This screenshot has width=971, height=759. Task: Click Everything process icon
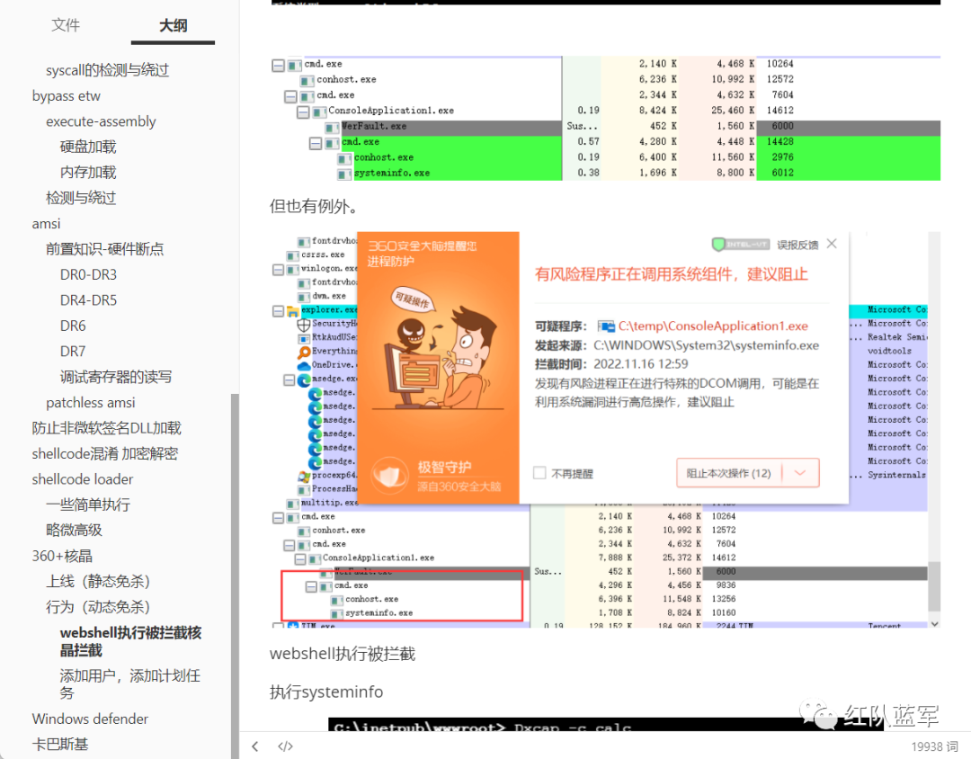tap(304, 352)
